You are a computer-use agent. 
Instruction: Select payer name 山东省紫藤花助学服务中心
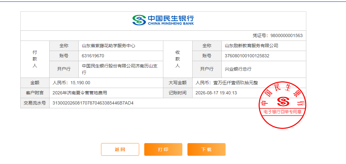[x=109, y=46]
